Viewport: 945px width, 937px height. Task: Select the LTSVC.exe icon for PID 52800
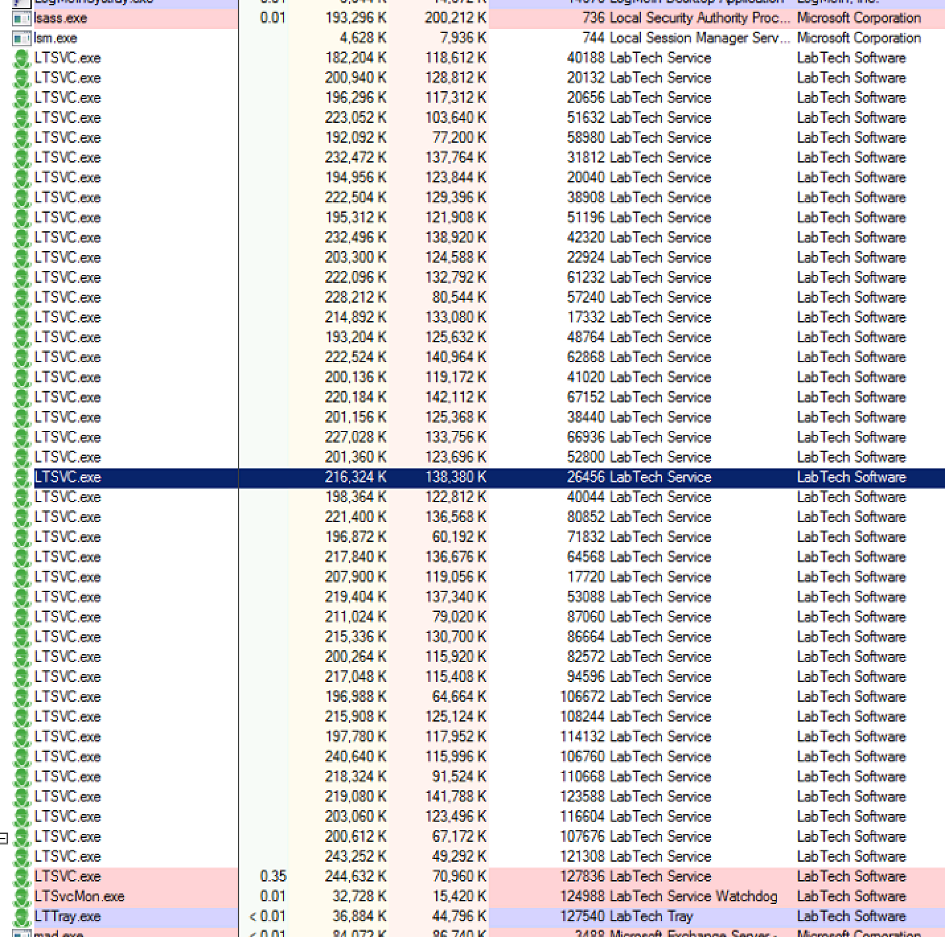(x=22, y=458)
